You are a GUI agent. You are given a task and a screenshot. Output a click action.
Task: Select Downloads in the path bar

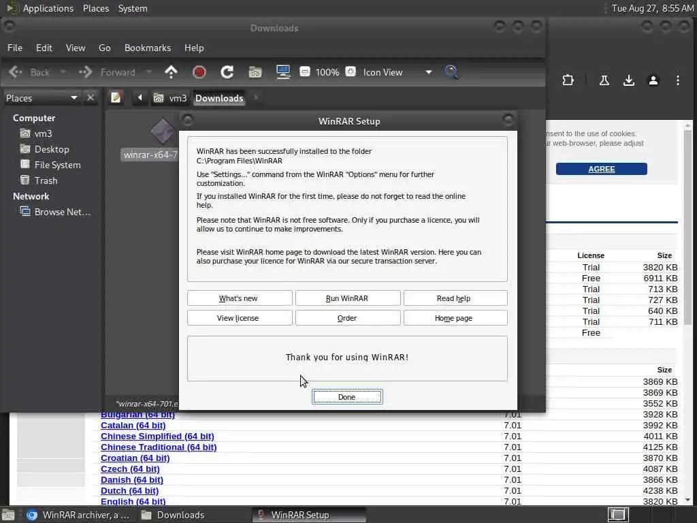pos(219,98)
